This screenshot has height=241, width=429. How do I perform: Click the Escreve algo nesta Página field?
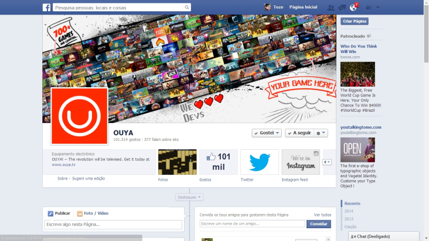coord(113,225)
